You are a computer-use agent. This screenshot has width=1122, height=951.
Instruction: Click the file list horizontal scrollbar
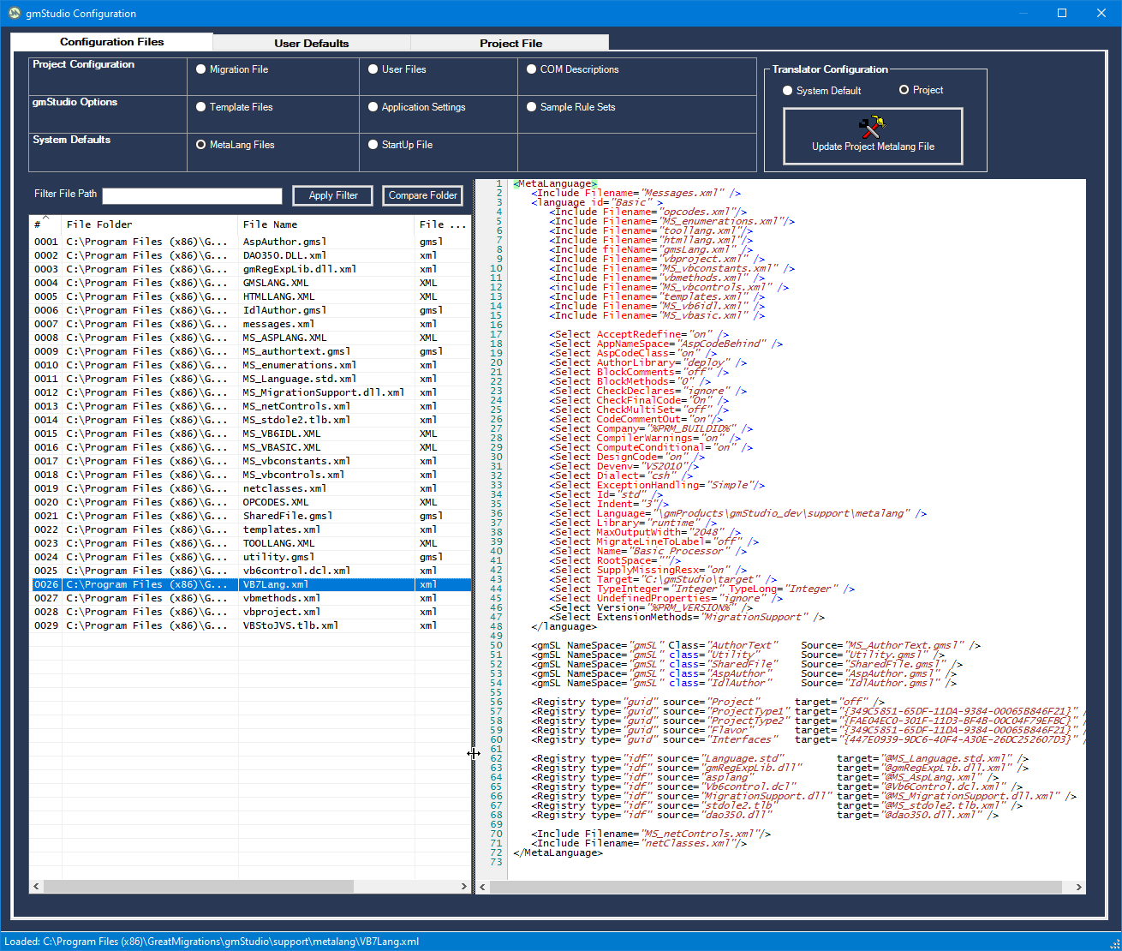197,886
